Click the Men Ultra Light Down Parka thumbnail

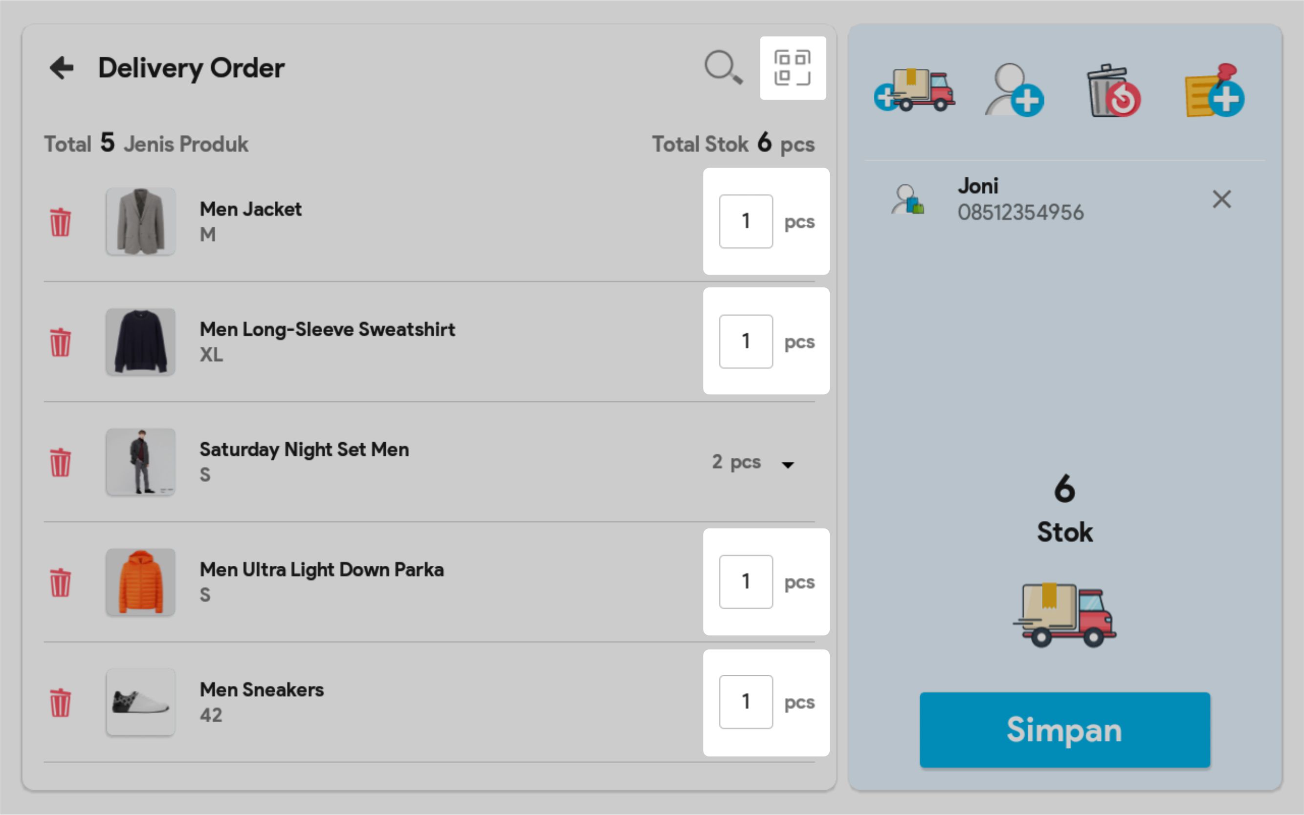coord(141,582)
